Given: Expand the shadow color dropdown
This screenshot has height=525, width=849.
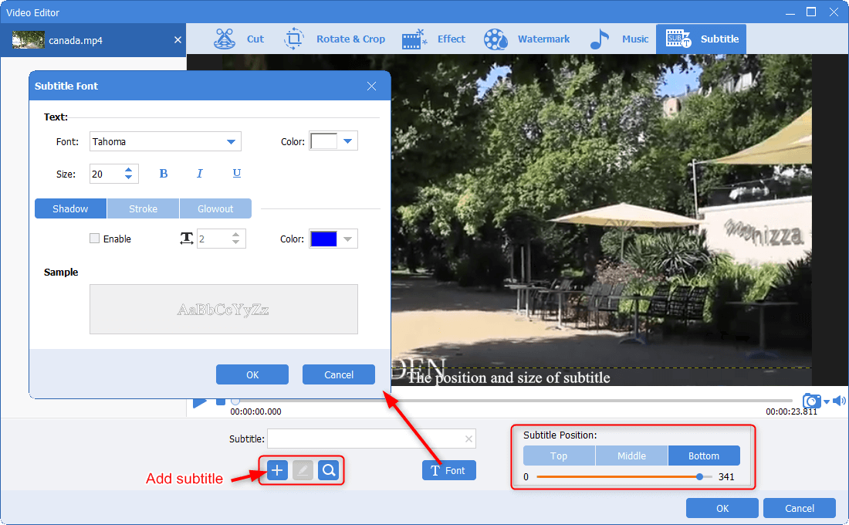Looking at the screenshot, I should [347, 239].
